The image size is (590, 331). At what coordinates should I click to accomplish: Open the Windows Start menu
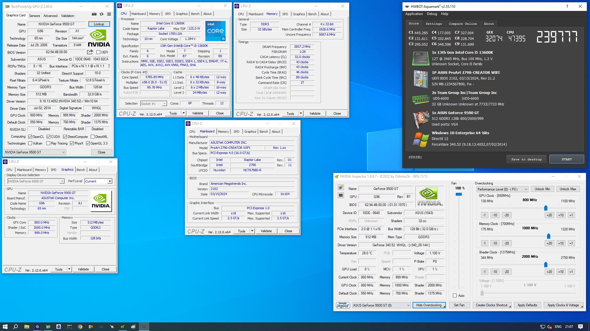pos(5,327)
